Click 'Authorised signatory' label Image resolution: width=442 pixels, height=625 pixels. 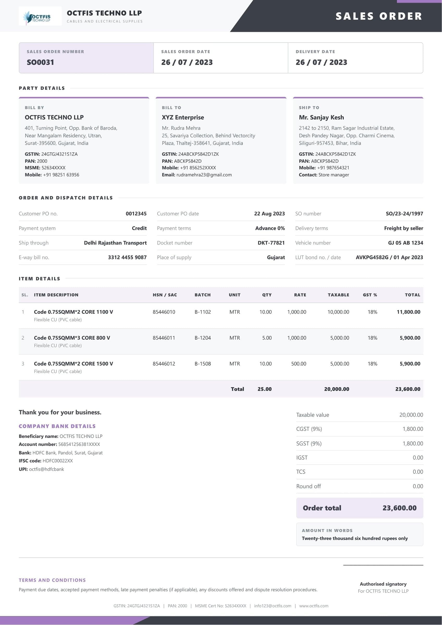[383, 584]
